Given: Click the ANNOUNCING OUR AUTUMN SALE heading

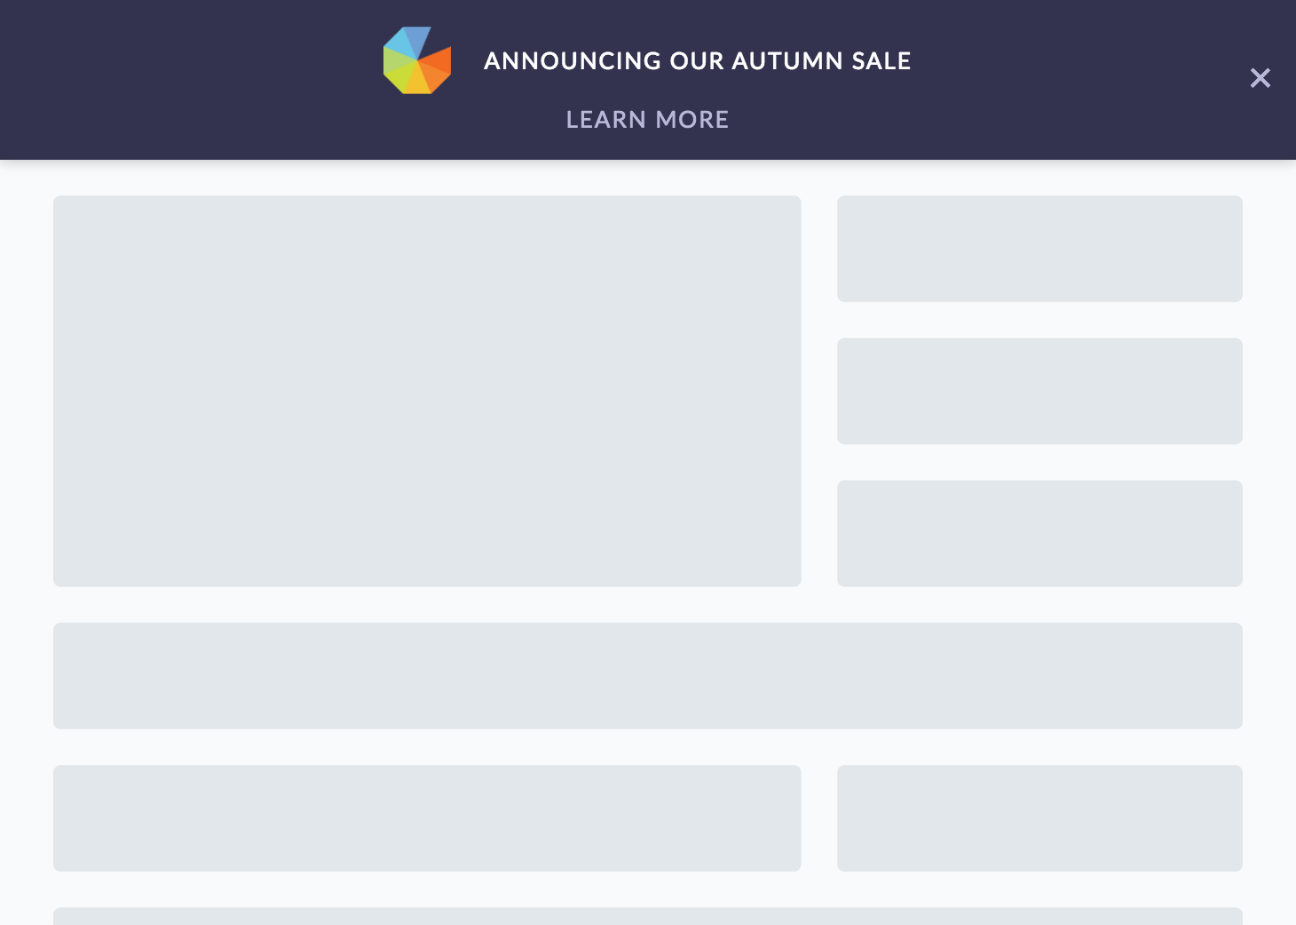Looking at the screenshot, I should [698, 60].
